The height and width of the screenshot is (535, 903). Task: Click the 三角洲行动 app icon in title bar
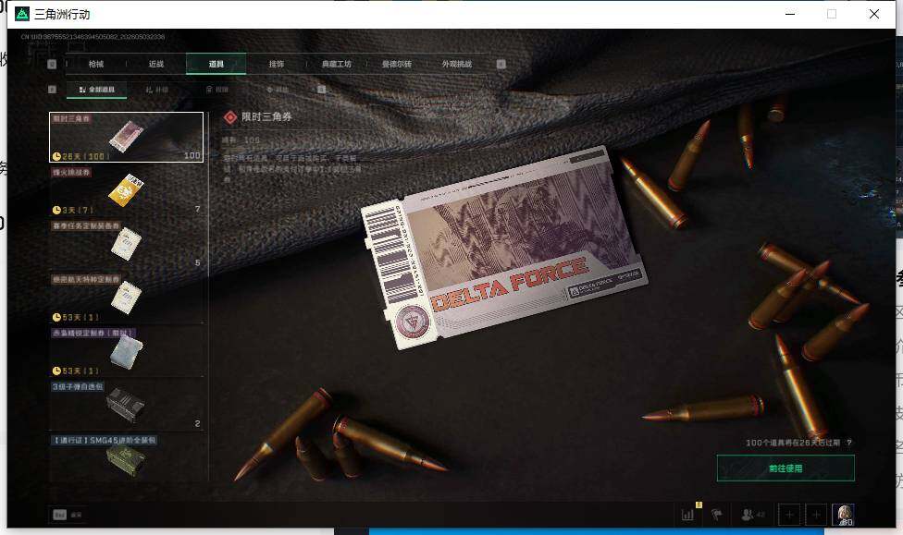pos(22,14)
